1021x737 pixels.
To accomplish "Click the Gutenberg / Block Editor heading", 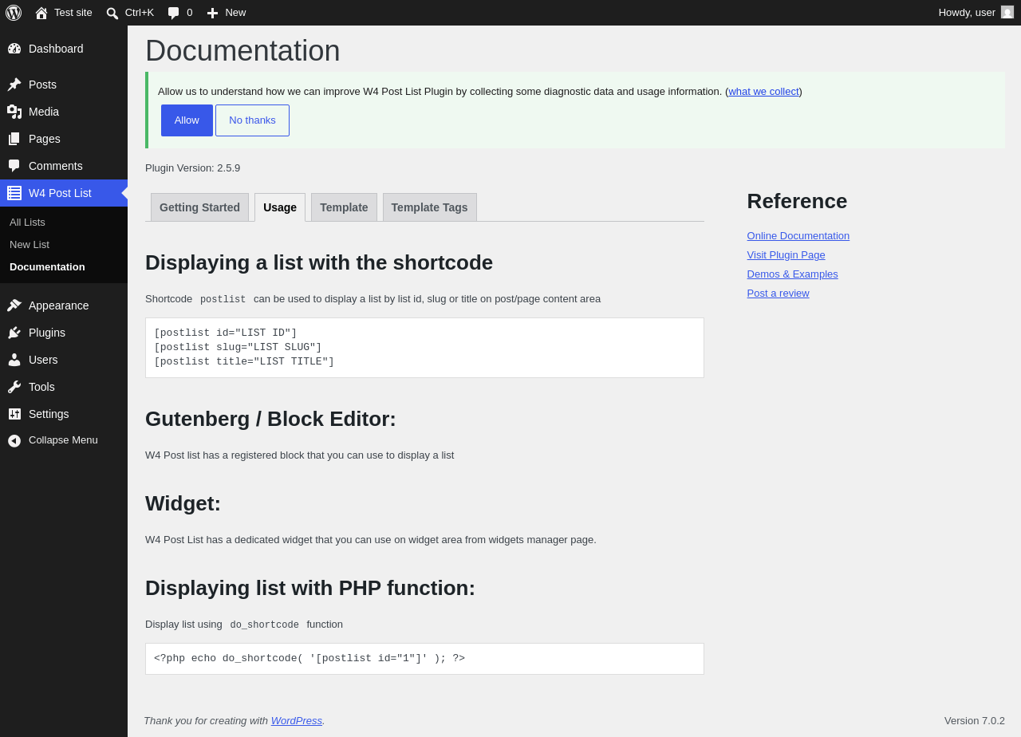I will pyautogui.click(x=270, y=419).
